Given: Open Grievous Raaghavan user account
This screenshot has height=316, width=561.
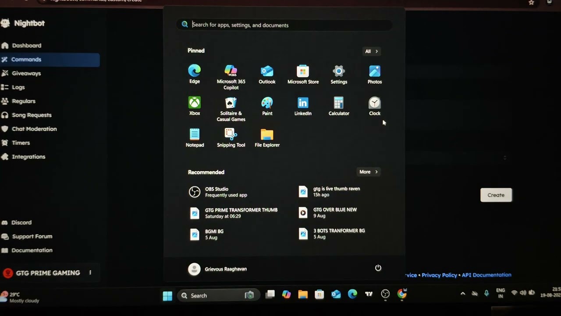Looking at the screenshot, I should coord(217,269).
